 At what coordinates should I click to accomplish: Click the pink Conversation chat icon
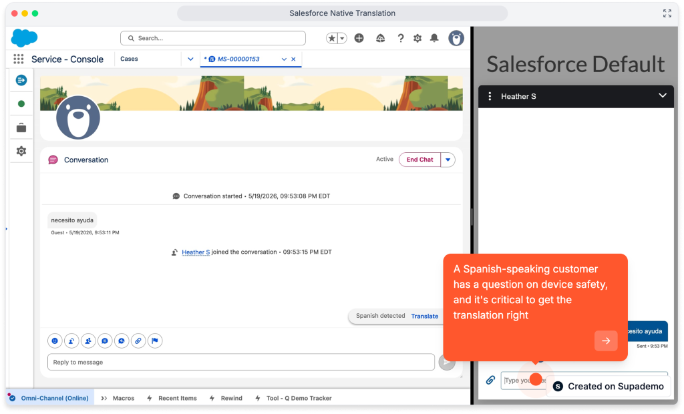(x=53, y=160)
